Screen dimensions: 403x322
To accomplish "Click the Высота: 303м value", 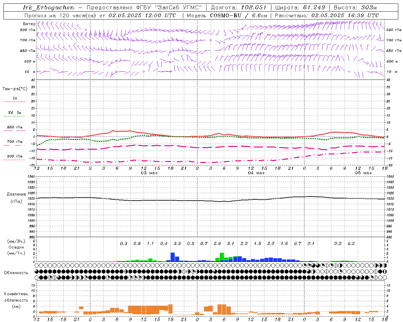I will [x=355, y=8].
